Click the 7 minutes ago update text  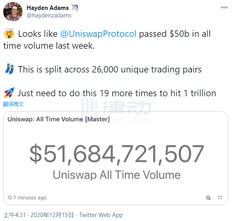[30, 198]
